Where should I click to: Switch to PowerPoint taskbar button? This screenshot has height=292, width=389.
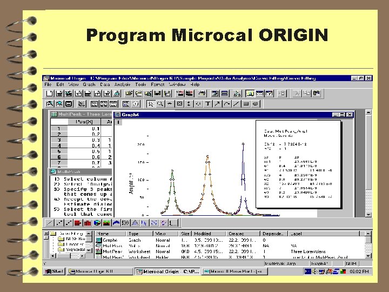[234, 271]
